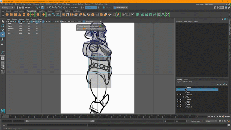Screen dimensions: 231x130
Task: Switch to the Sculpting shelf tab
Action: tap(42, 11)
